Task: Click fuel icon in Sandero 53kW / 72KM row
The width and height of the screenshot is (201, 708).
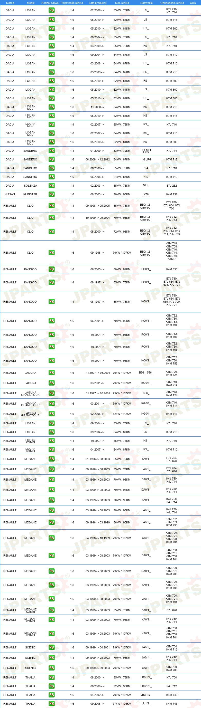Action: point(51,151)
